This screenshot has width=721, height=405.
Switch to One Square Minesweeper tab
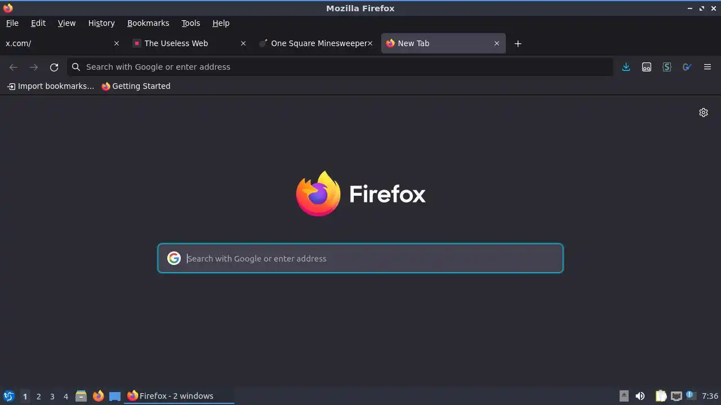point(316,43)
